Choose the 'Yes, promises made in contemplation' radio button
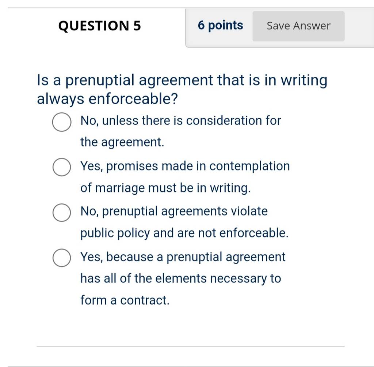374x367 pixels. pos(61,167)
